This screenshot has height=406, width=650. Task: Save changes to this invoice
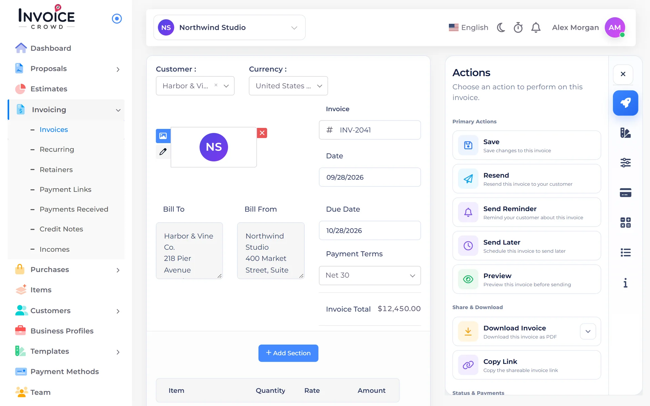(526, 145)
